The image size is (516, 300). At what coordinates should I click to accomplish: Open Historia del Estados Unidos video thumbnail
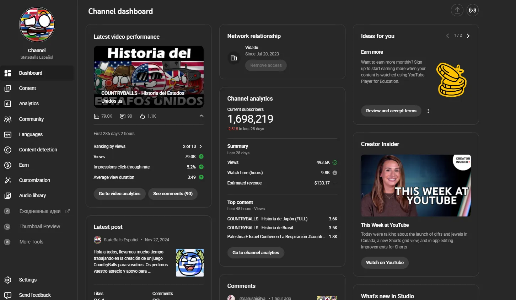(149, 77)
